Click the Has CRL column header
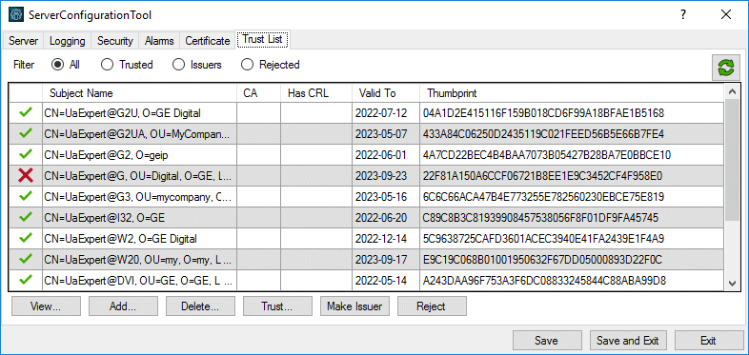The width and height of the screenshot is (749, 355). pos(316,93)
